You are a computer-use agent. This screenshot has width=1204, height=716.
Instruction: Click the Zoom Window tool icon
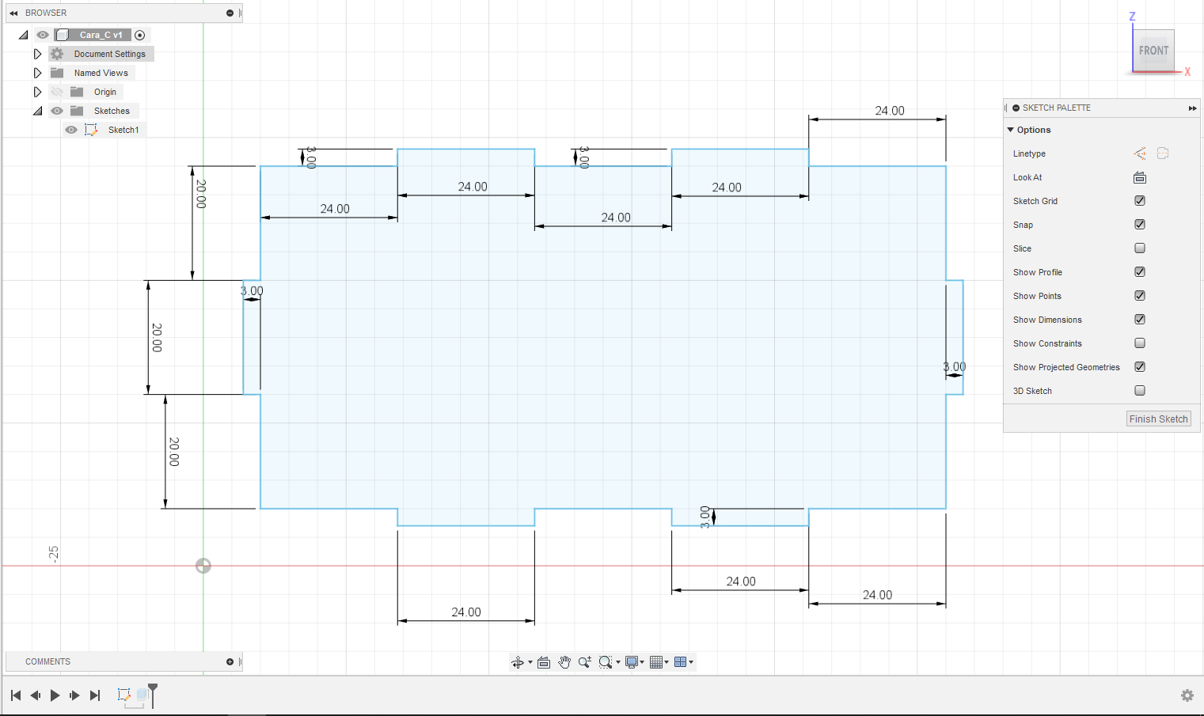606,662
